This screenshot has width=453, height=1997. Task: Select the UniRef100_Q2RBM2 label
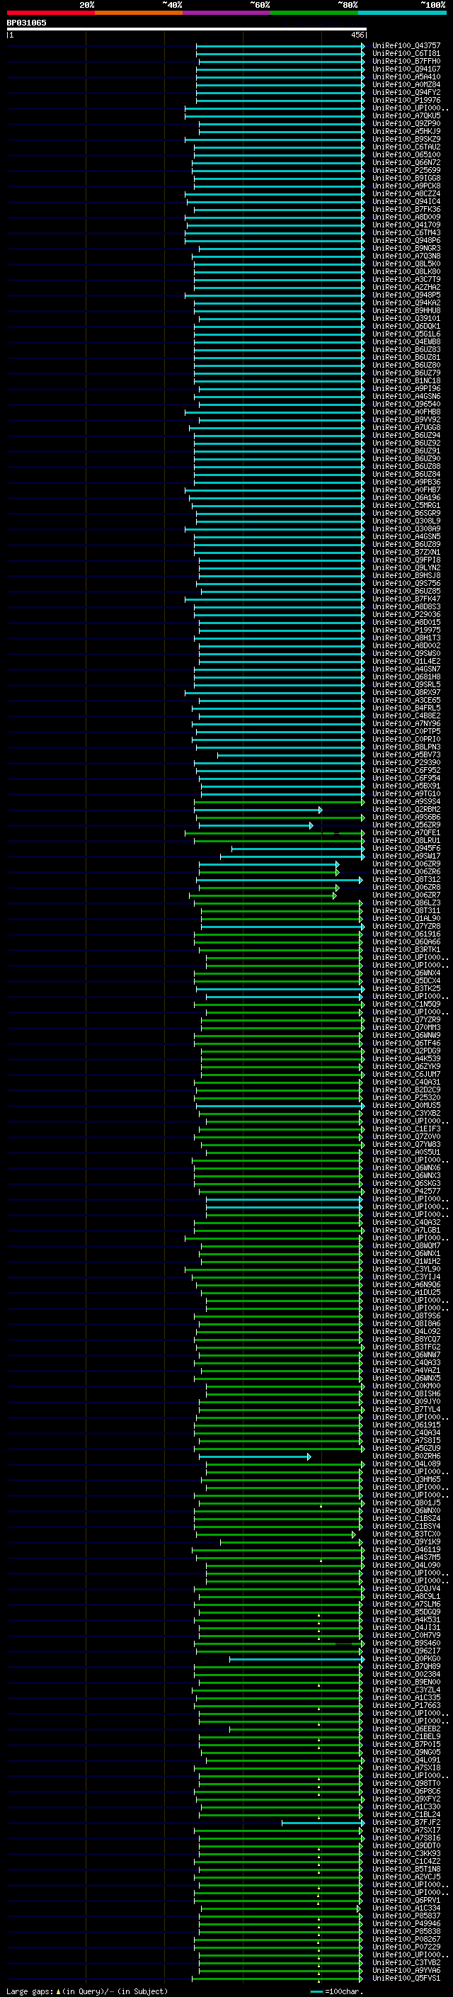[406, 809]
